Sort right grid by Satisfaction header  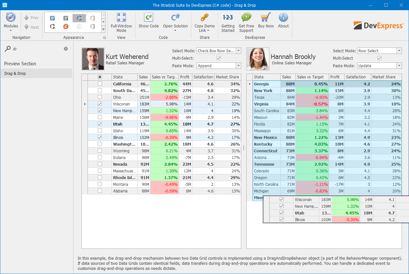358,77
